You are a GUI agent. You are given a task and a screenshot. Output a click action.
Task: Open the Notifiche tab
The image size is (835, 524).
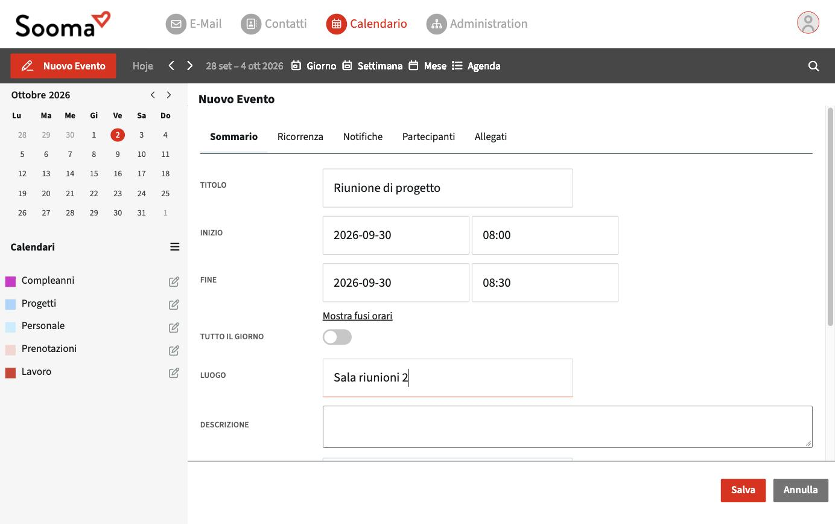pyautogui.click(x=363, y=136)
